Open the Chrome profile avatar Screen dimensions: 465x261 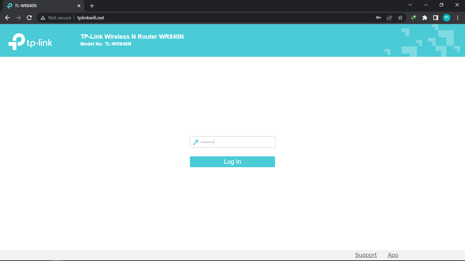[447, 18]
